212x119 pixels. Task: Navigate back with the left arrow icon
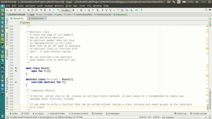click(50, 10)
